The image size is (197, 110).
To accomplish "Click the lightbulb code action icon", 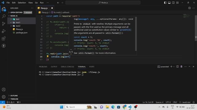I will 48,56.
